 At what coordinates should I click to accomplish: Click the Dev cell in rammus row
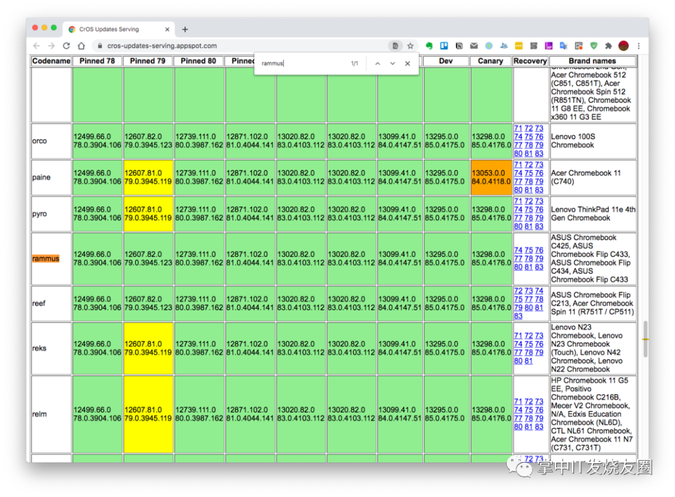click(x=446, y=258)
